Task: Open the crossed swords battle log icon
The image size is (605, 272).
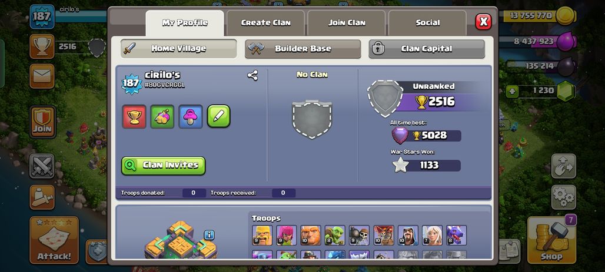Action: point(42,166)
